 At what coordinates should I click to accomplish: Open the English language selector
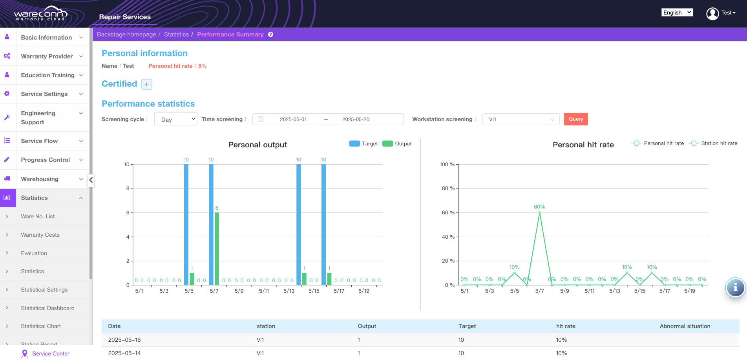point(677,13)
